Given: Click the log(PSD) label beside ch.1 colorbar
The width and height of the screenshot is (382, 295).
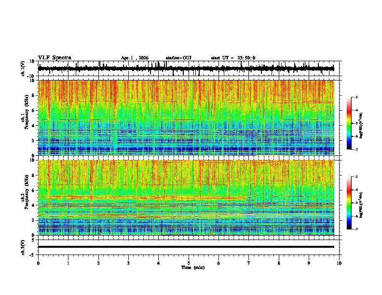Looking at the screenshot, I should pos(361,125).
